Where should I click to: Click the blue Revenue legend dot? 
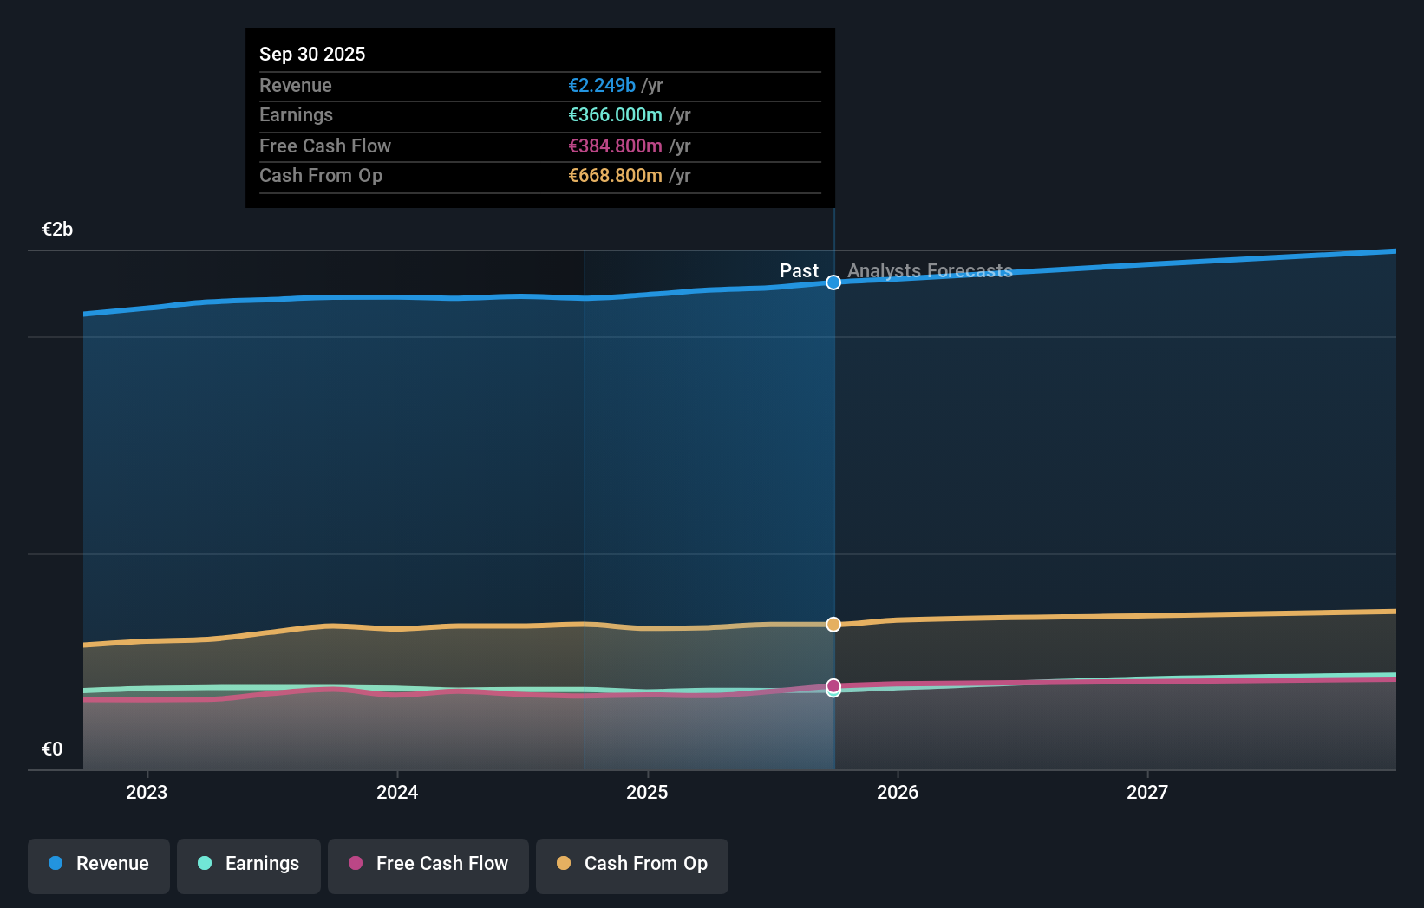coord(54,864)
